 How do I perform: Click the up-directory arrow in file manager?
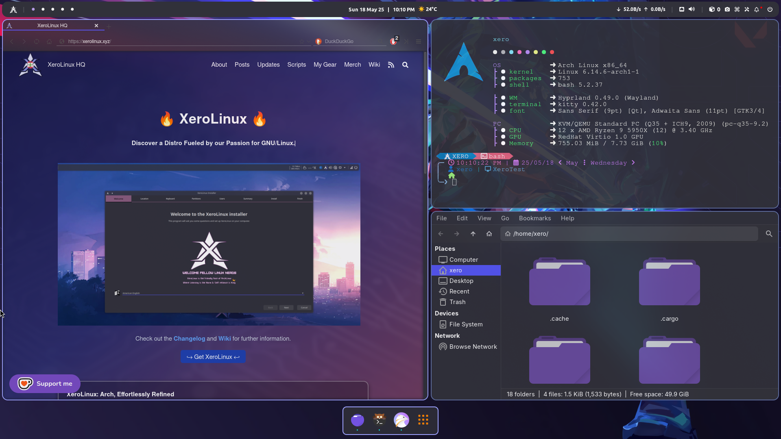[473, 234]
